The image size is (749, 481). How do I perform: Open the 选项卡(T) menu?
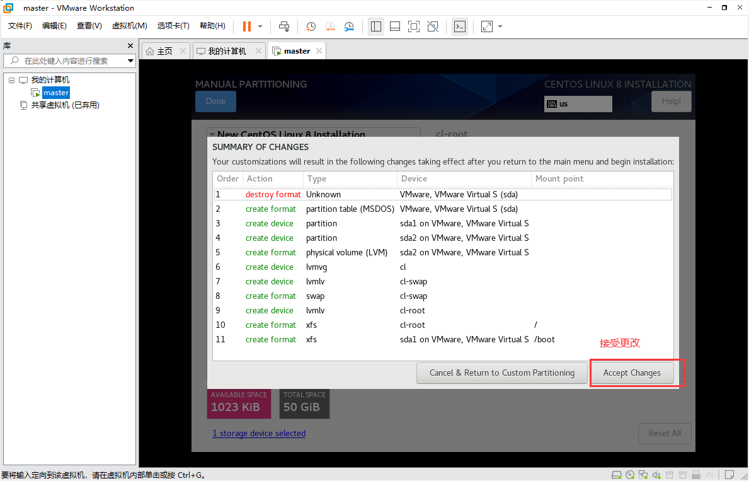pyautogui.click(x=173, y=26)
